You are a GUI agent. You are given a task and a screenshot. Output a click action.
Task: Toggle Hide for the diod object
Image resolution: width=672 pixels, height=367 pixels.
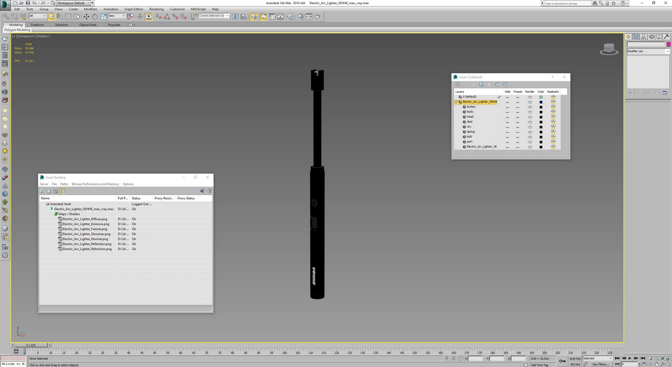click(507, 122)
